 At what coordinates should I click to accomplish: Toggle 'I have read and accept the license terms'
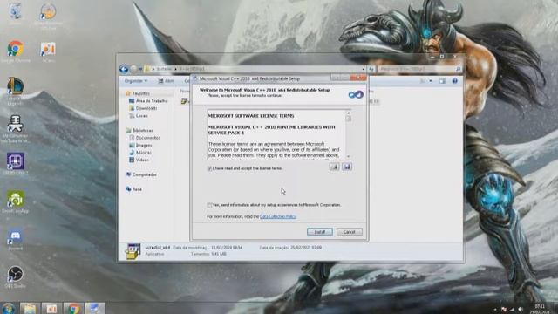[209, 168]
